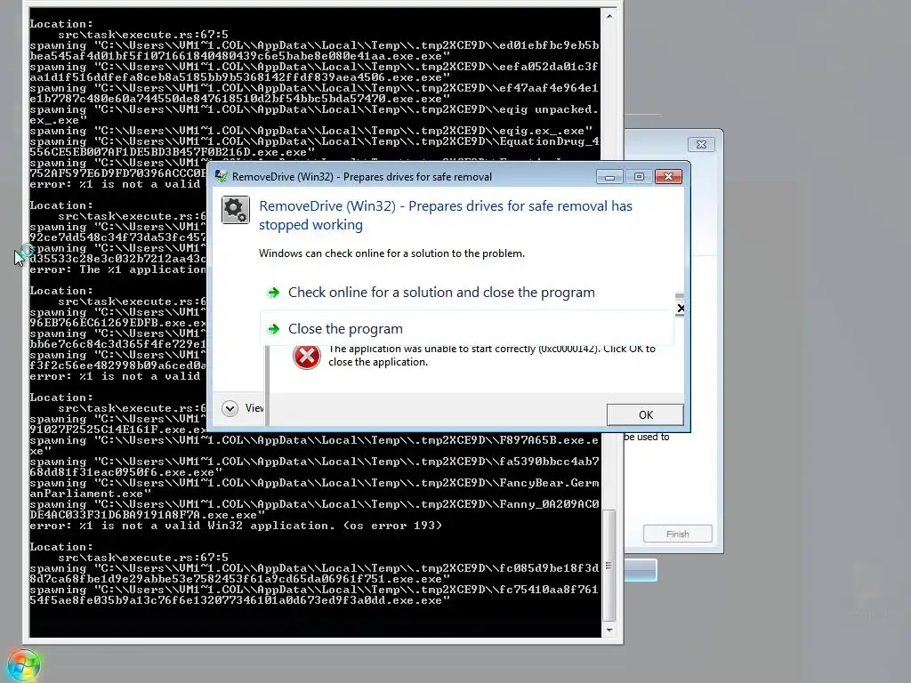
Task: Close the background wizard window
Action: tap(701, 145)
